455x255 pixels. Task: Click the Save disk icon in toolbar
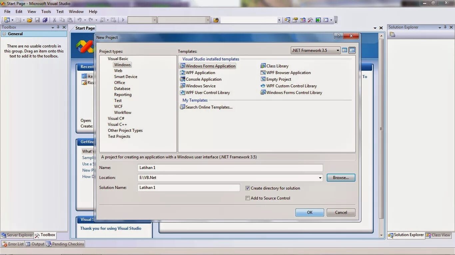pos(37,20)
